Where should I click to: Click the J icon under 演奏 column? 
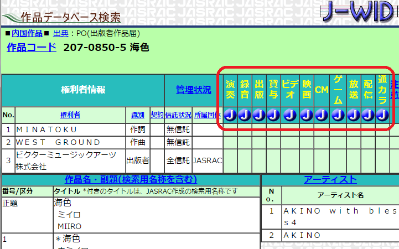[230, 115]
